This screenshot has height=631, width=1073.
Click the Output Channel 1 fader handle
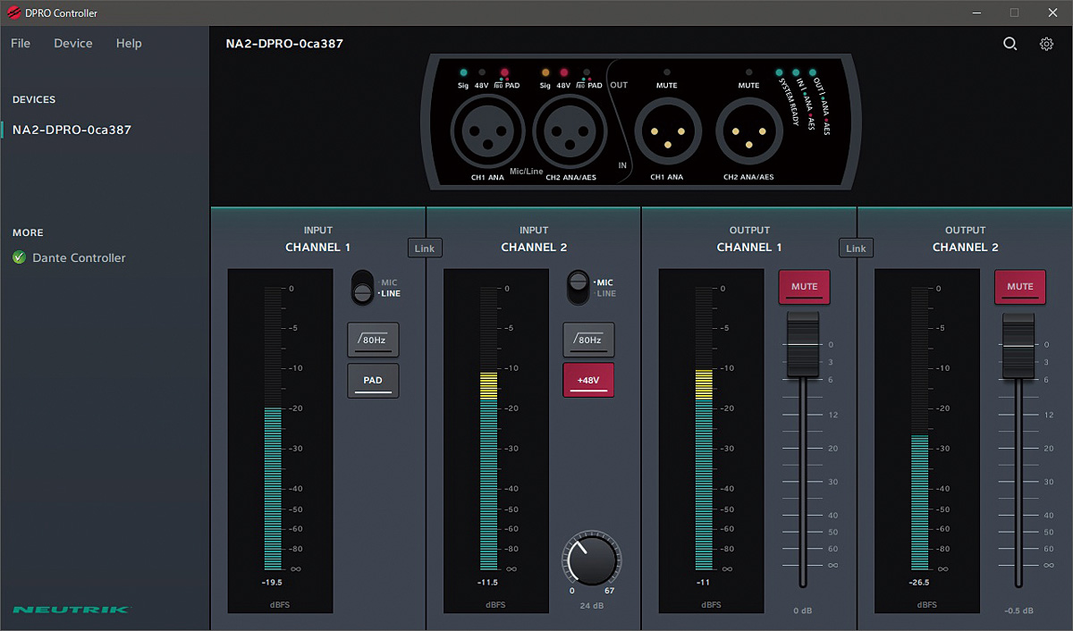(803, 344)
